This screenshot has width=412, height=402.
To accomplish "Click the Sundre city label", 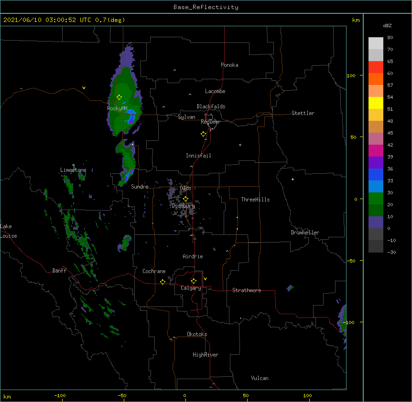I will pos(140,187).
